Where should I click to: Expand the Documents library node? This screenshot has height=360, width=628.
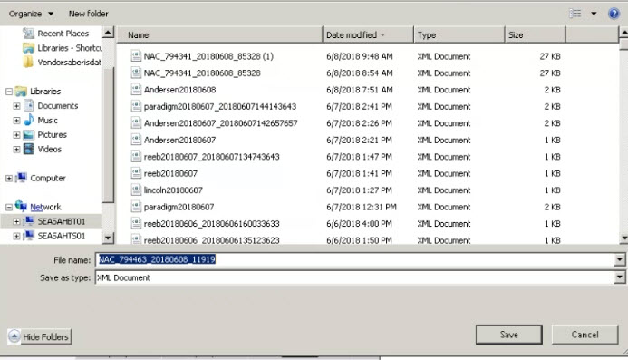[x=16, y=106]
